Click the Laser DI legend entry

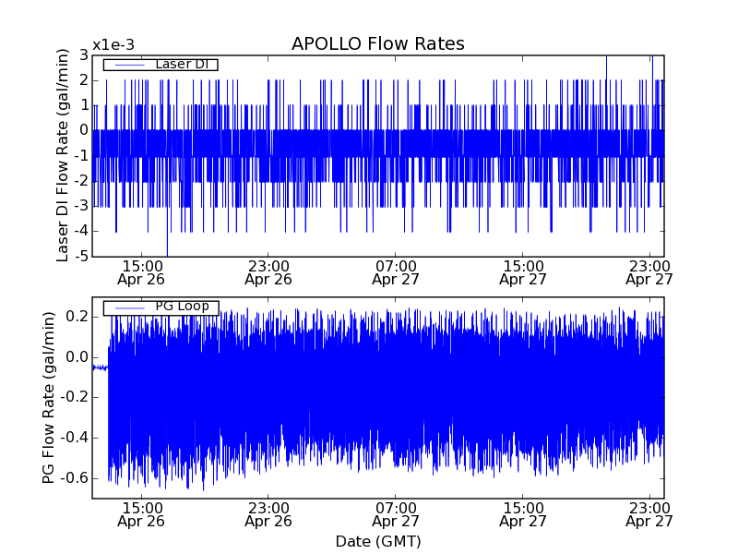161,64
